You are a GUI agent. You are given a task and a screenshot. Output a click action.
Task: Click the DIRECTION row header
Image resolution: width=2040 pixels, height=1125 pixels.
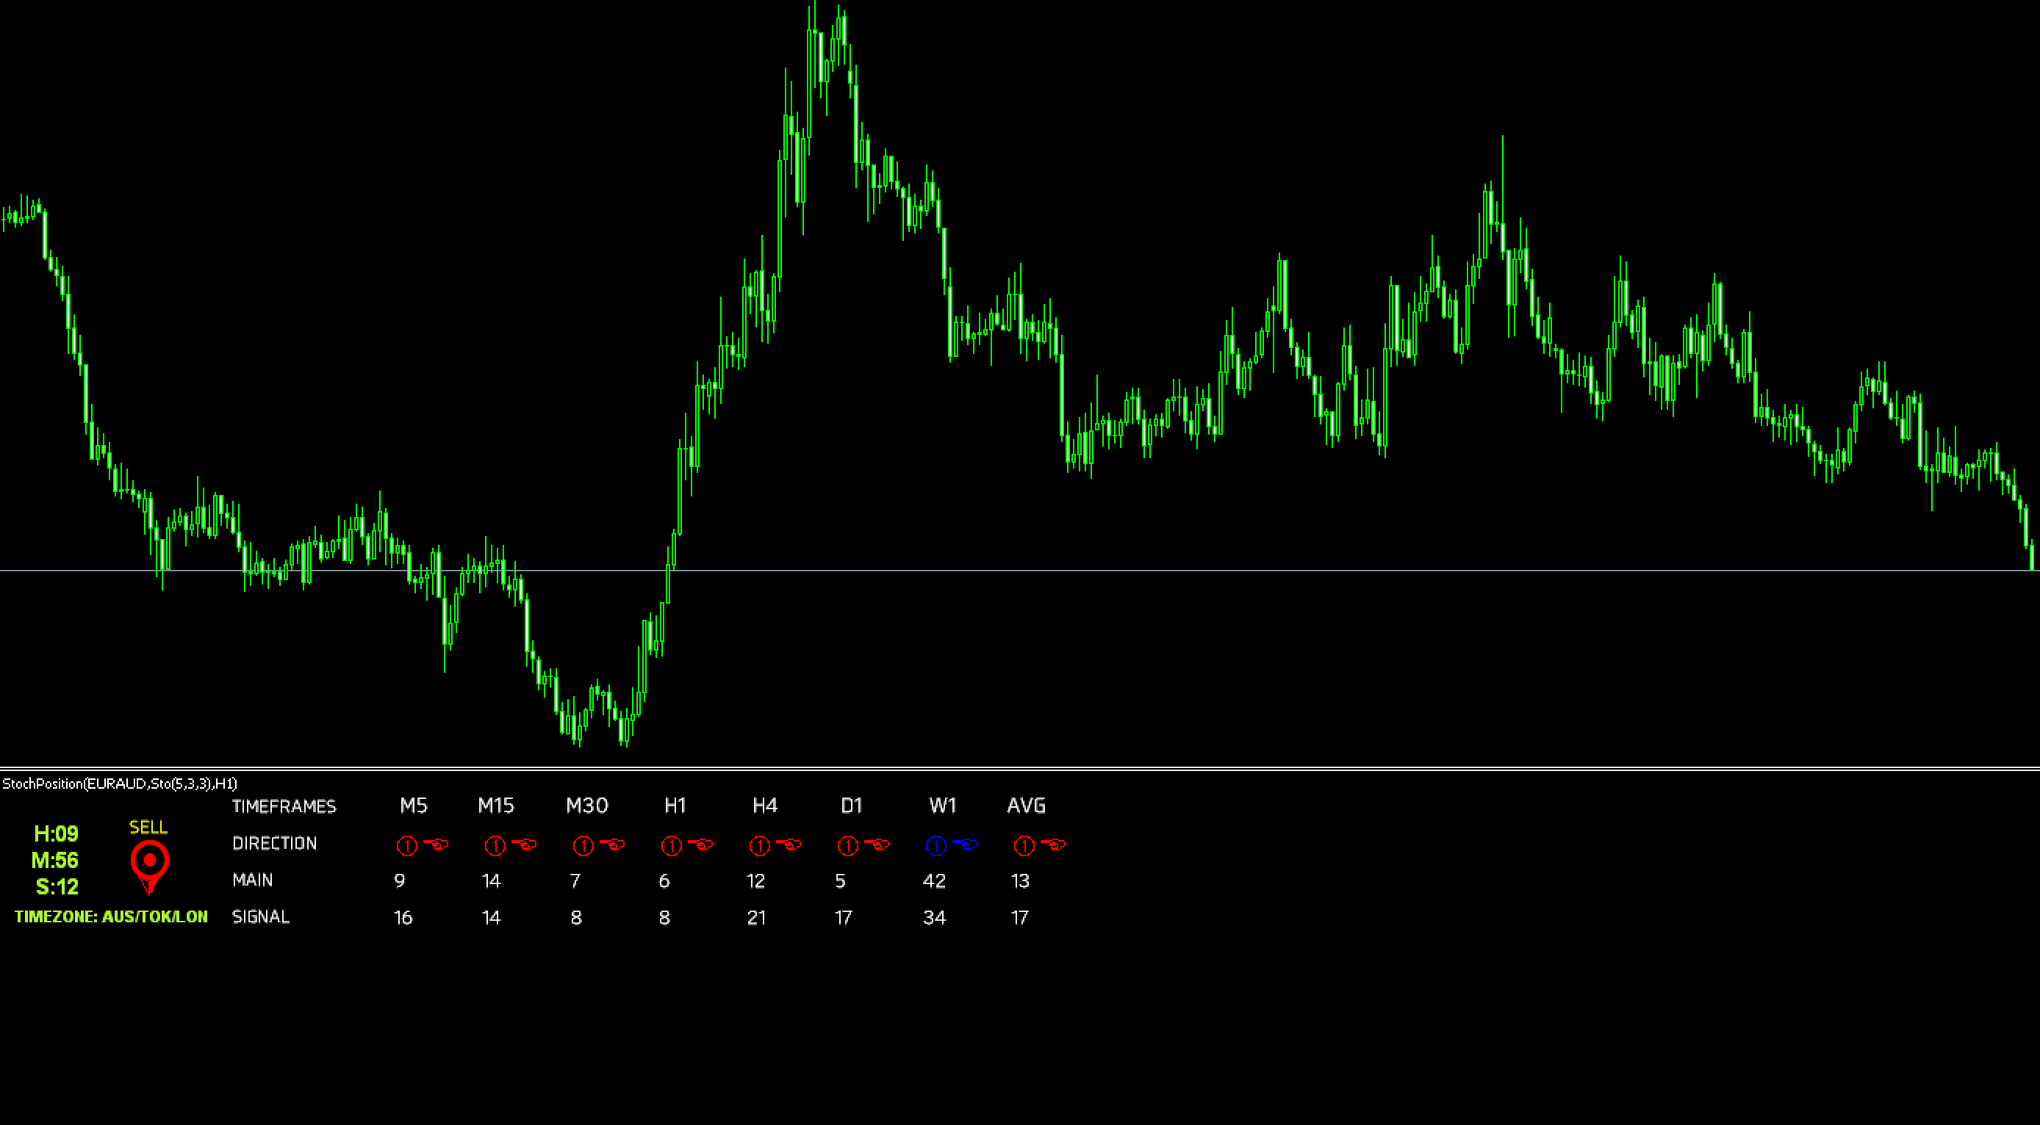click(x=275, y=843)
